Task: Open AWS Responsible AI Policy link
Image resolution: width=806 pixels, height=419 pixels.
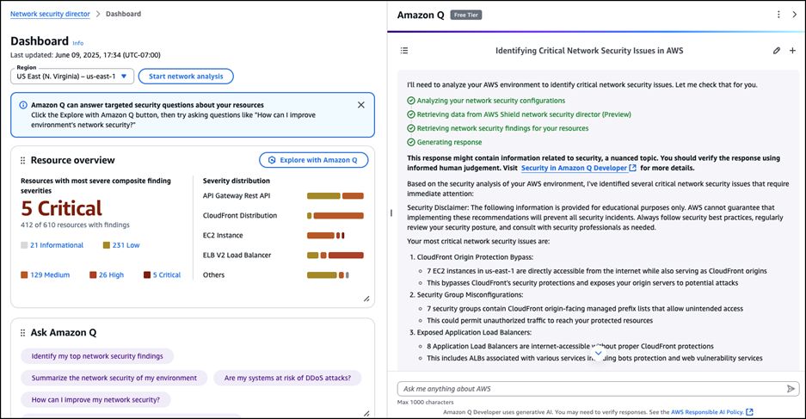Action: pyautogui.click(x=712, y=412)
